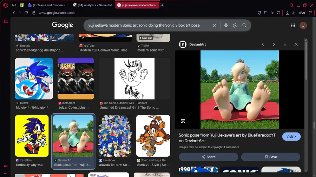Open the downloads toolbar icon
Image resolution: width=316 pixels, height=177 pixels.
(294, 13)
